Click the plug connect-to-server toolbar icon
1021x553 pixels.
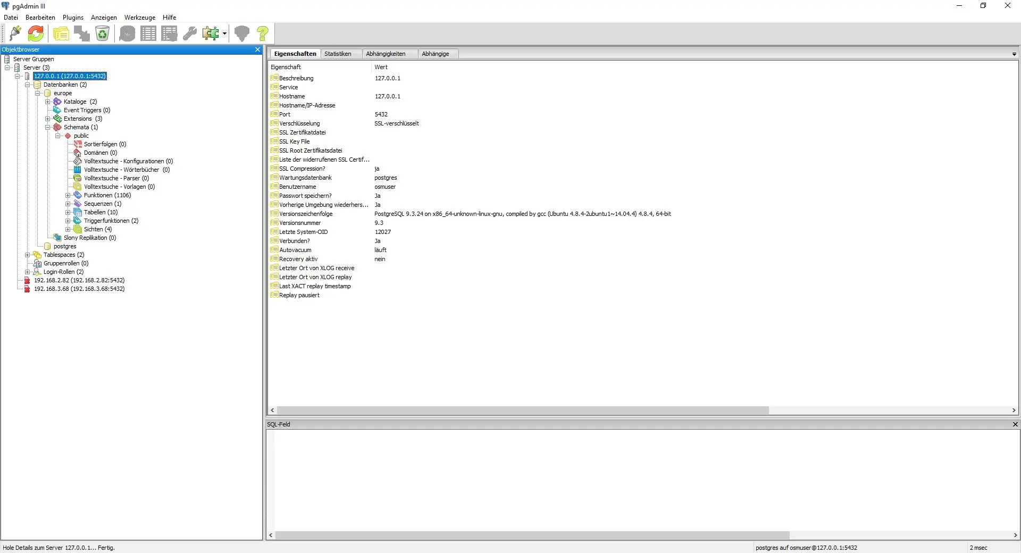click(15, 33)
